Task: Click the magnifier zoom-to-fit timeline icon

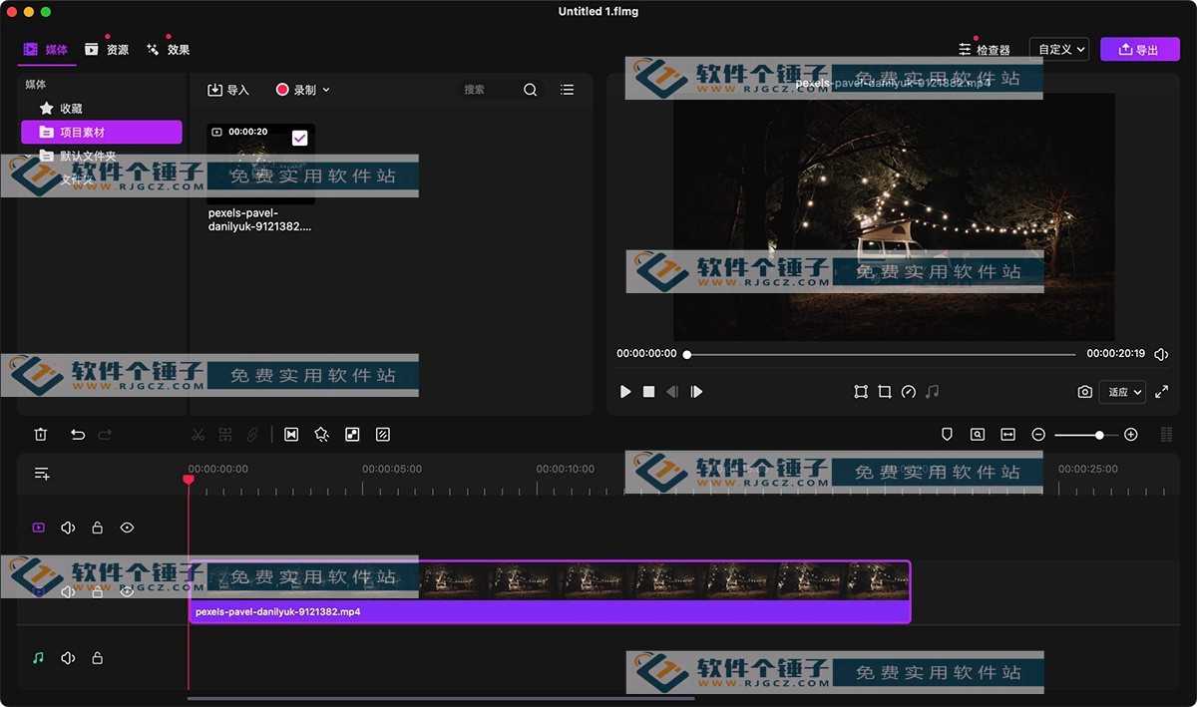Action: [x=978, y=435]
